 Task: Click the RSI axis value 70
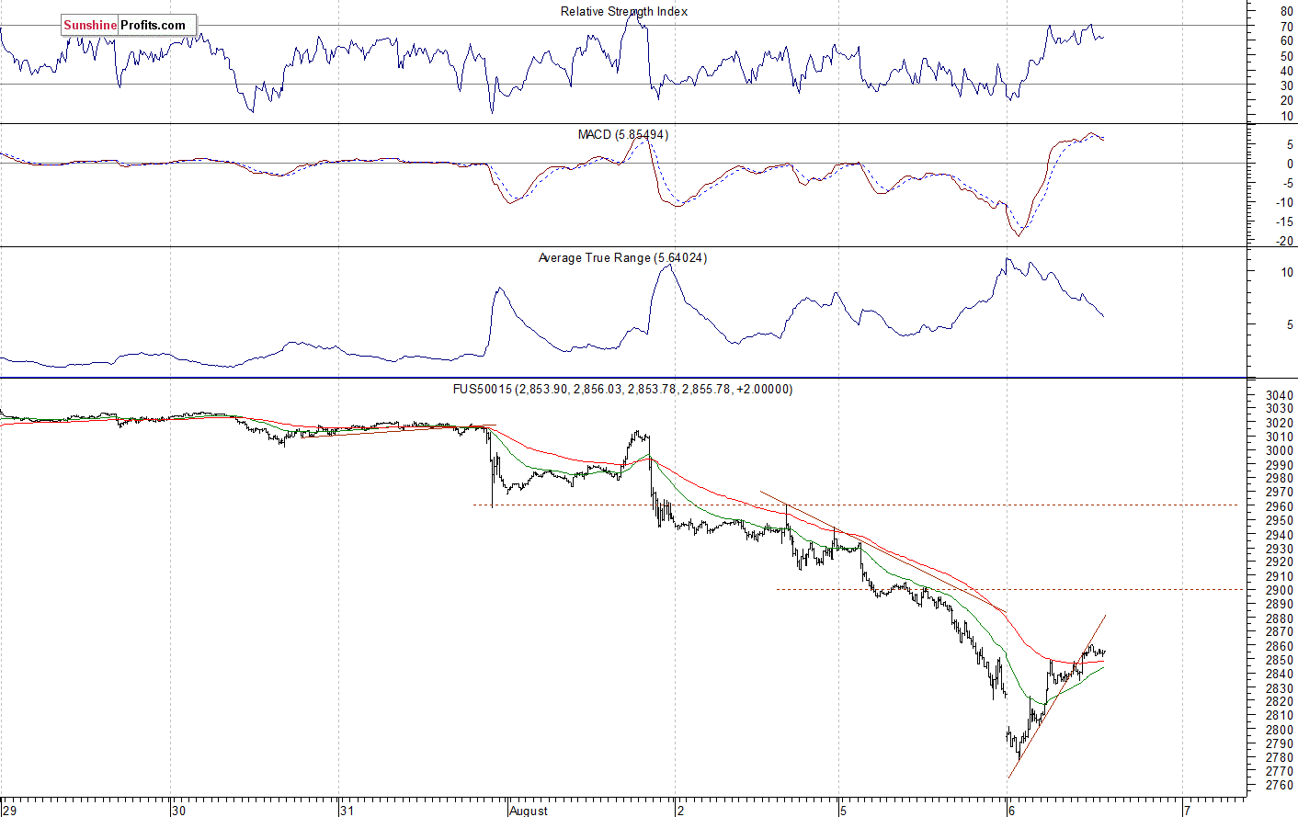pyautogui.click(x=1286, y=27)
